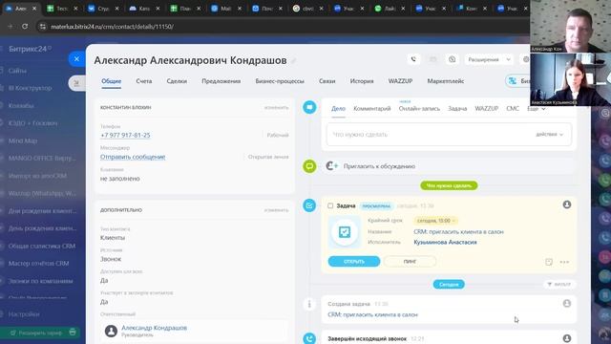
Task: Switch to the Счета tab
Action: [x=144, y=81]
